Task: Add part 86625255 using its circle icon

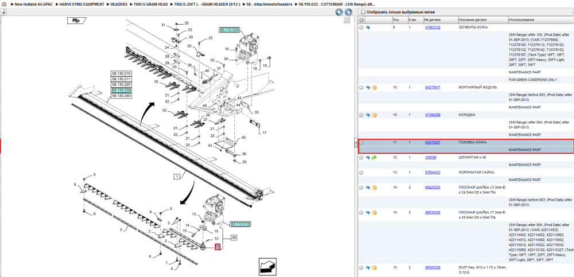Action: click(361, 188)
